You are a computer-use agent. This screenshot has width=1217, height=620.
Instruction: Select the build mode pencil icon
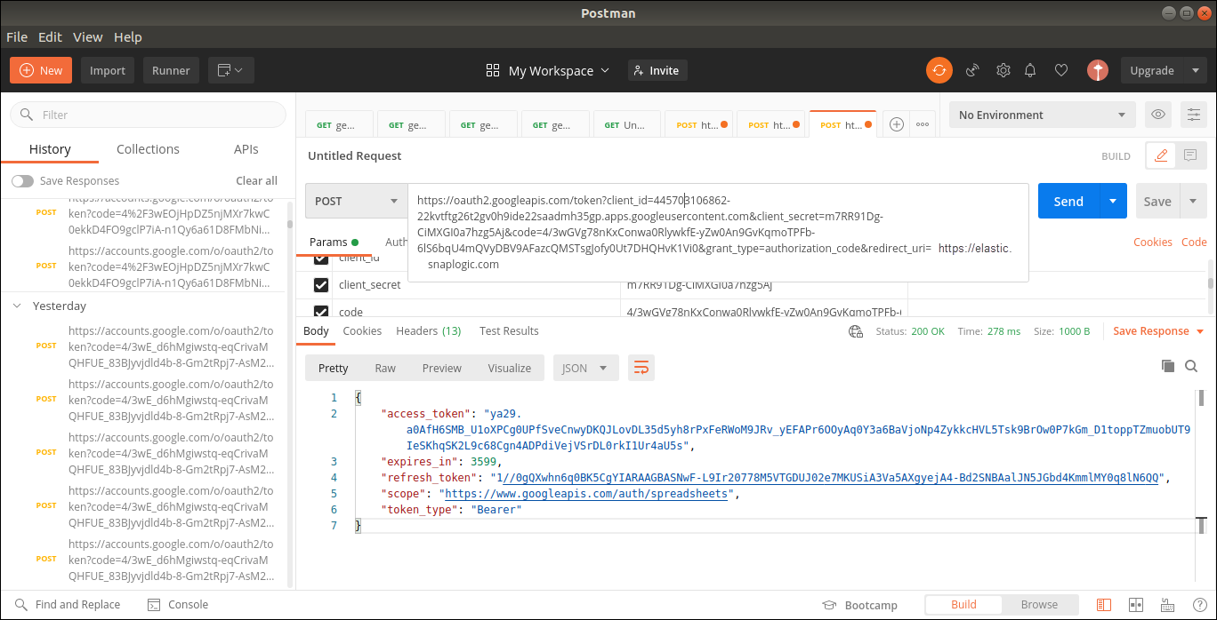1160,155
